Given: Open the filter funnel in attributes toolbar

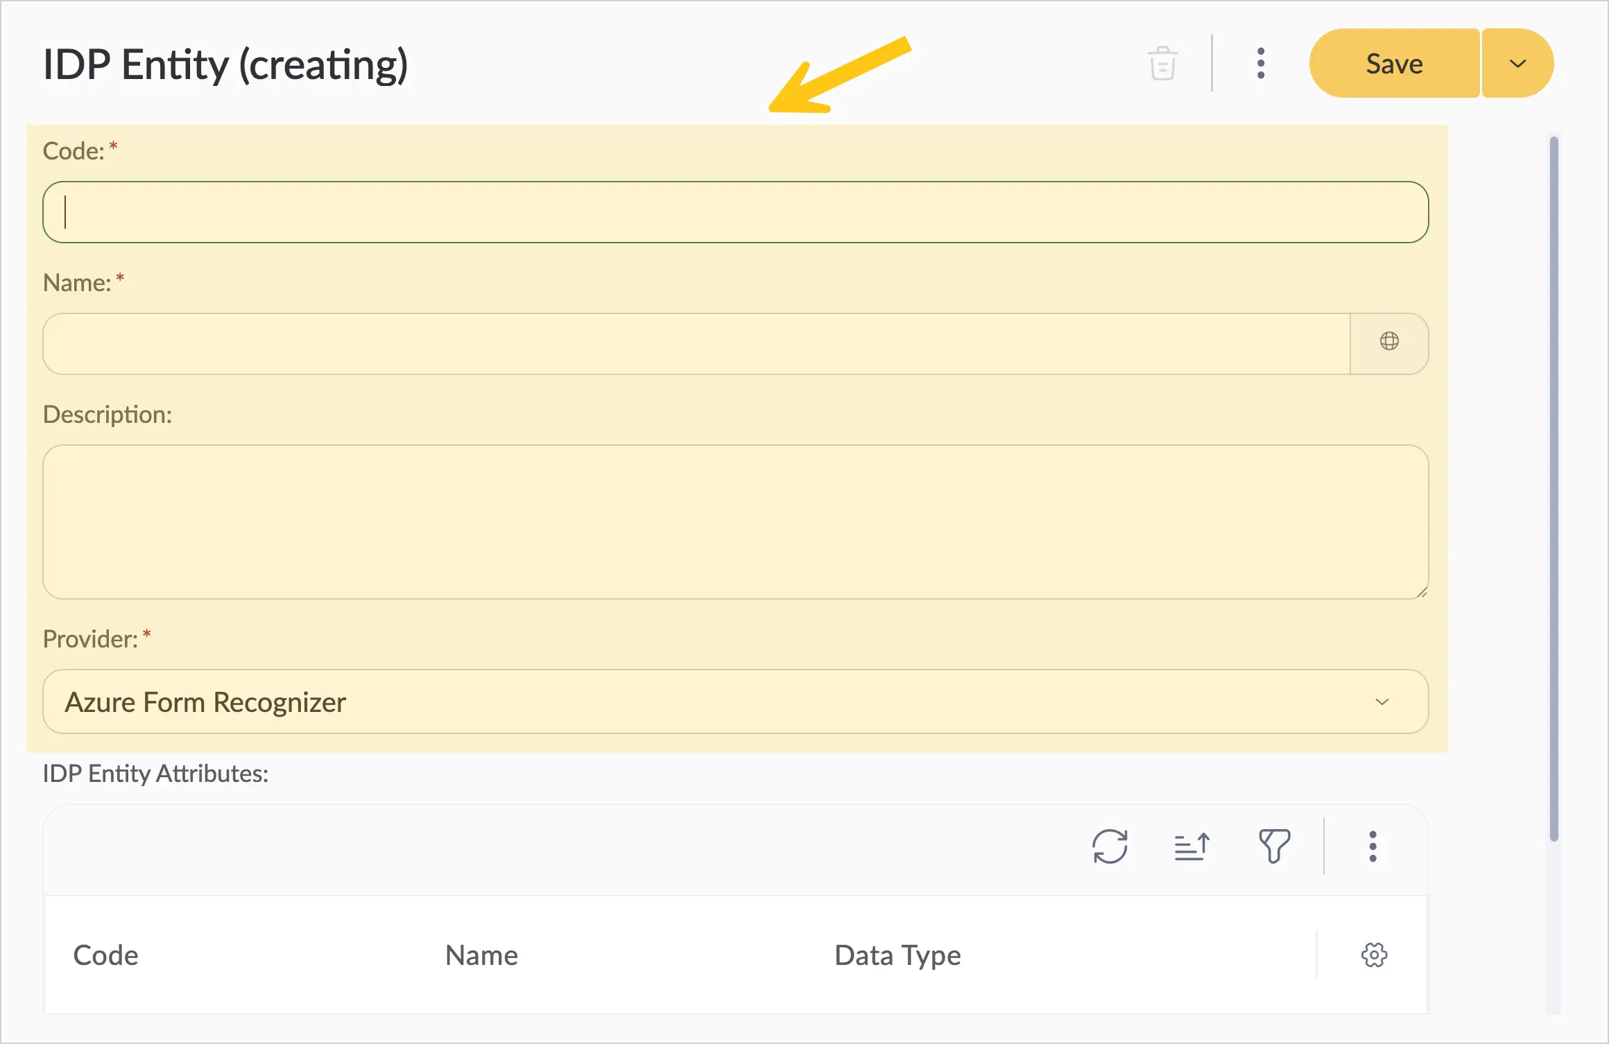Looking at the screenshot, I should click(1274, 846).
